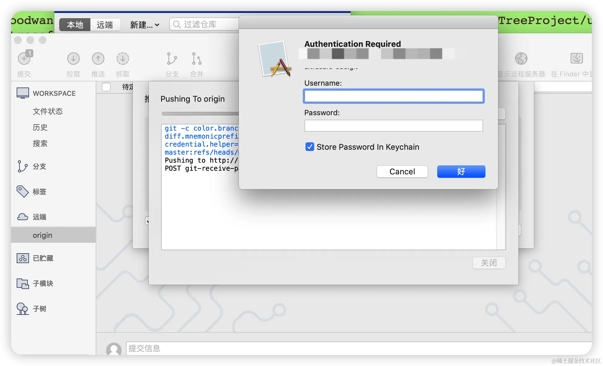Open the 新建 dropdown menu
The height and width of the screenshot is (366, 603).
[144, 25]
